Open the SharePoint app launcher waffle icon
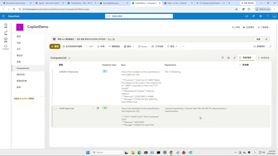This screenshot has height=156, width=278. pyautogui.click(x=3, y=16)
